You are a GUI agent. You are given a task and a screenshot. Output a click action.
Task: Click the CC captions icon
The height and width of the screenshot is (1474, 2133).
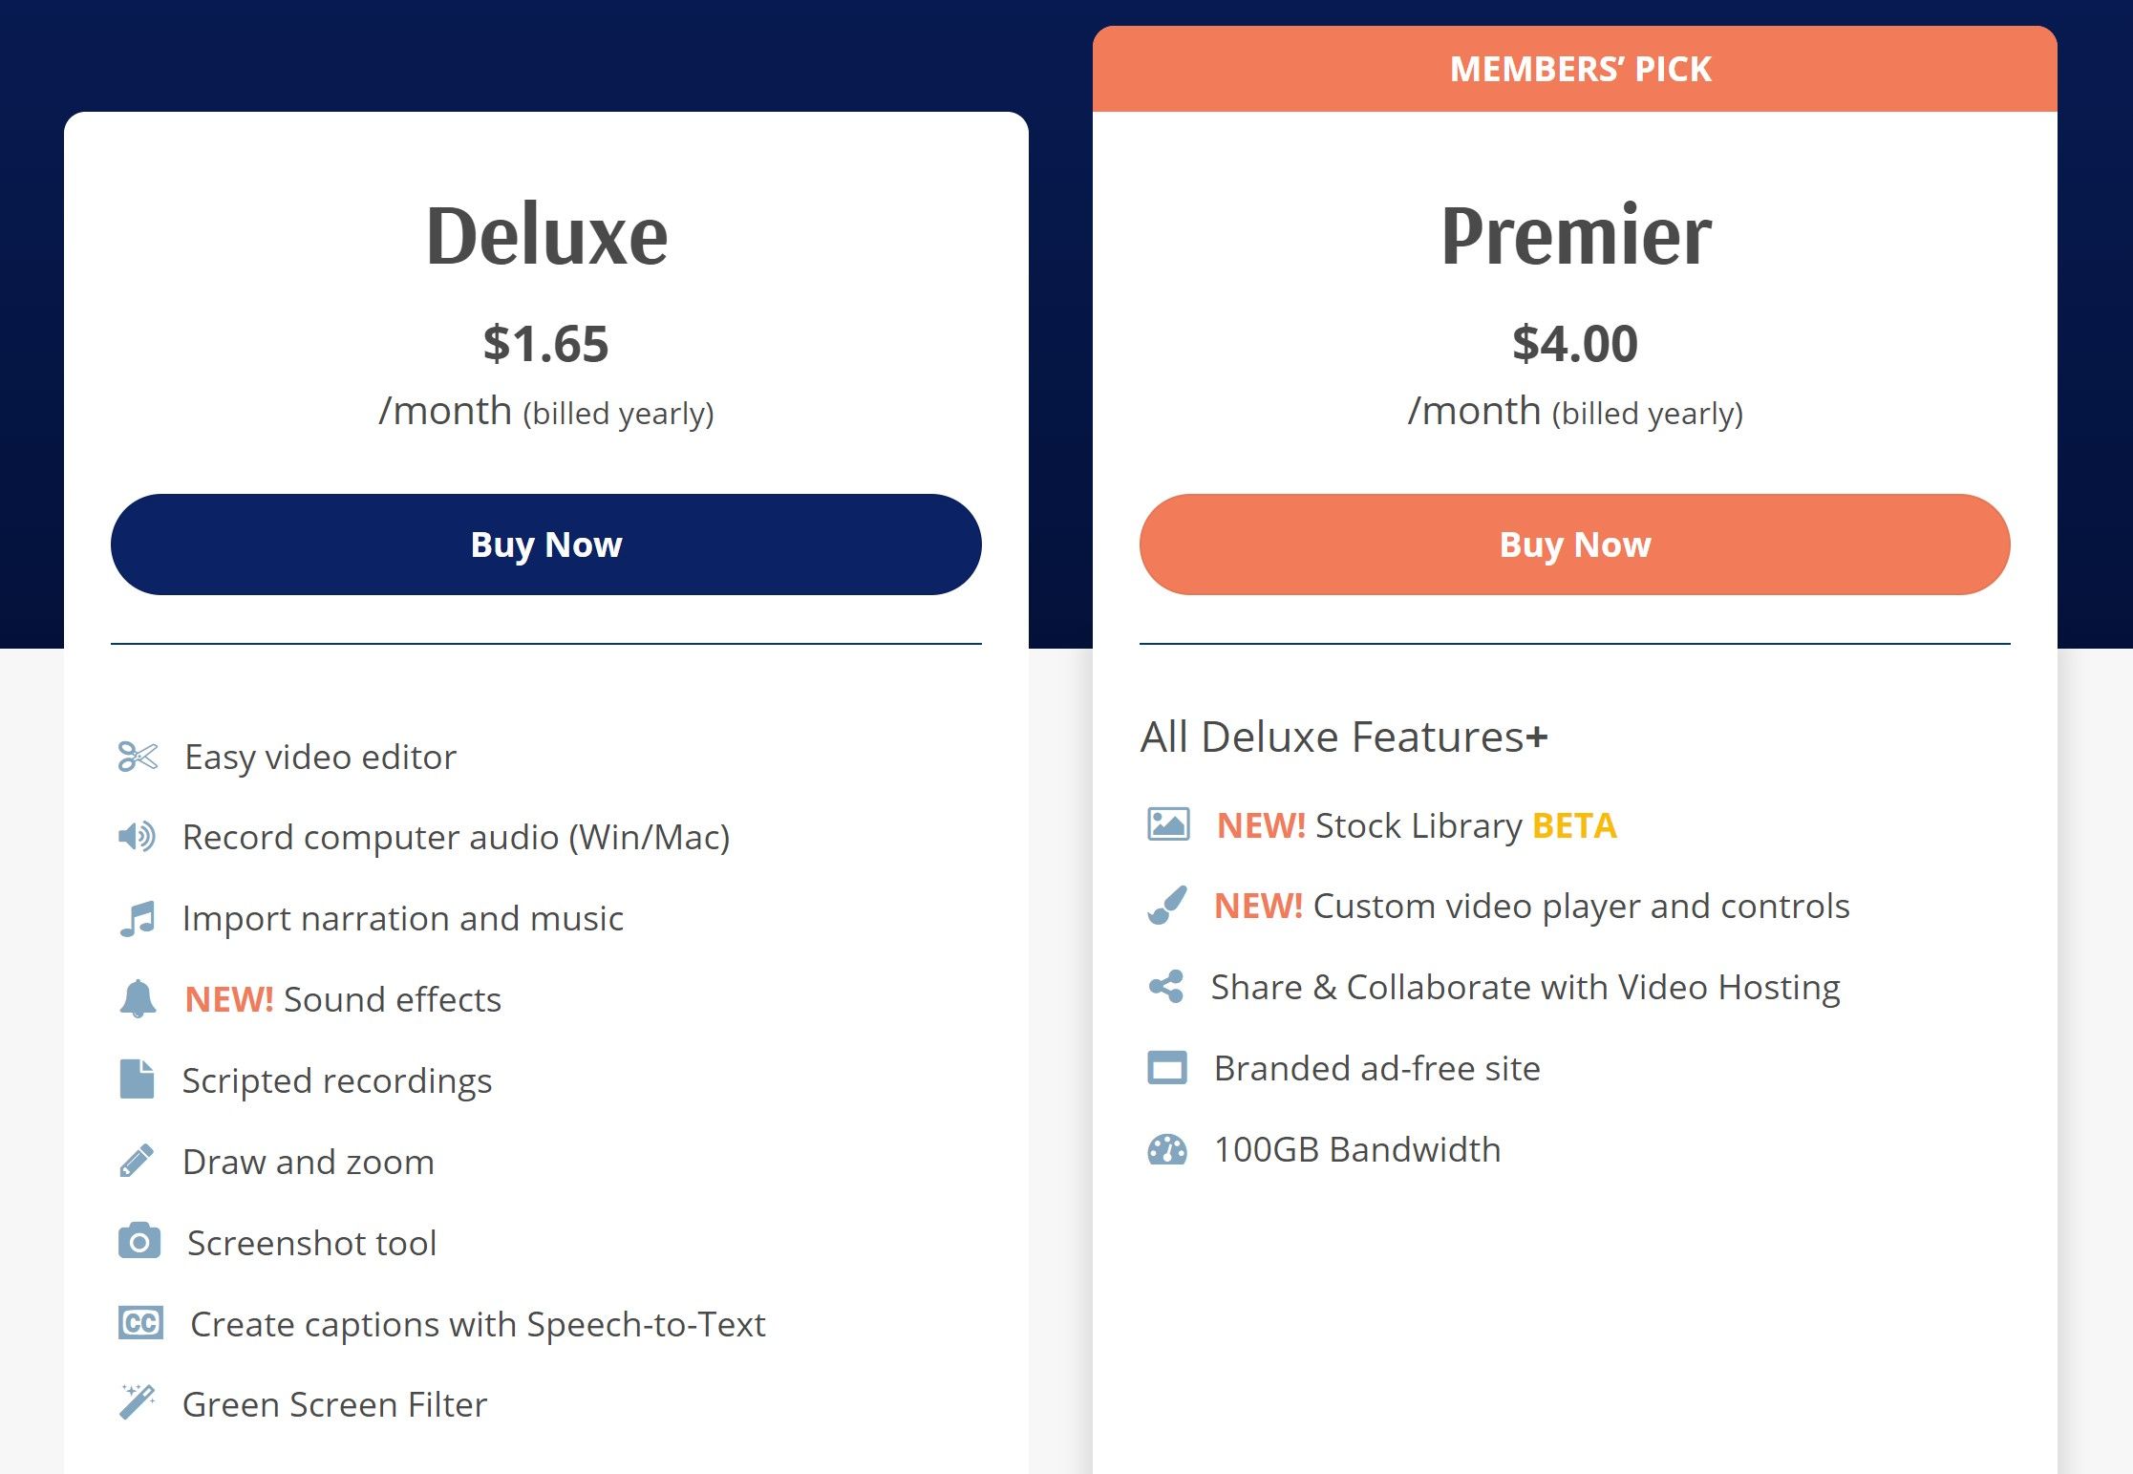click(x=140, y=1323)
